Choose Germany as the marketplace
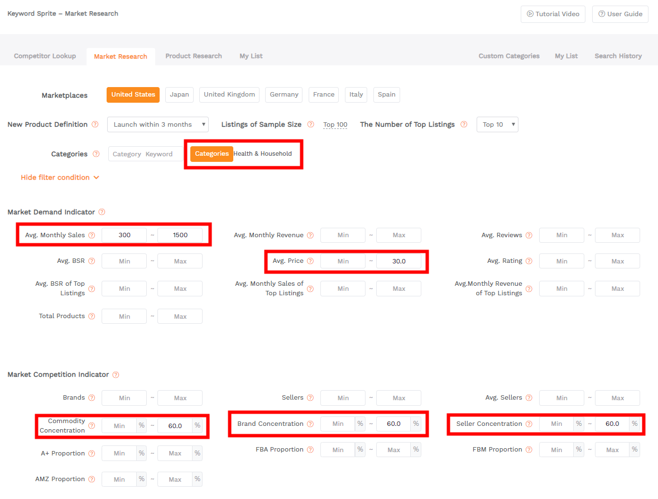Screen dimensions: 658x499 click(x=284, y=95)
